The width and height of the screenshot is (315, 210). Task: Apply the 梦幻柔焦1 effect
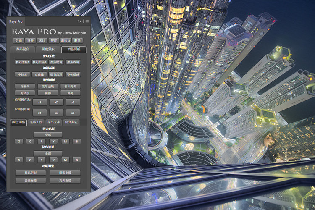(x=23, y=62)
